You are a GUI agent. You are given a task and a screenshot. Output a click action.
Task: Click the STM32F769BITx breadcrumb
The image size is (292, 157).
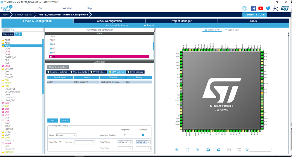click(x=23, y=15)
